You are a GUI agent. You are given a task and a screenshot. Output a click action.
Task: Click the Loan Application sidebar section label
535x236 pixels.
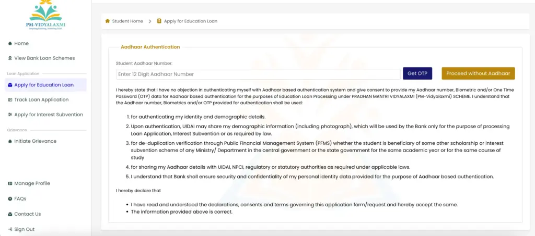[23, 73]
